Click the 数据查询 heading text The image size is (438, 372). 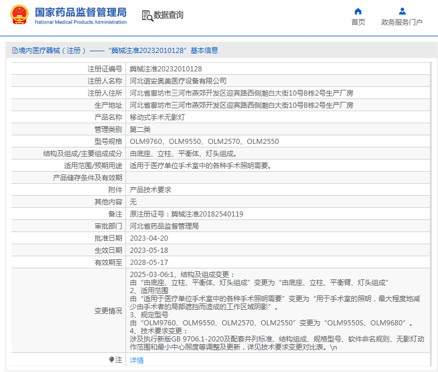(169, 15)
